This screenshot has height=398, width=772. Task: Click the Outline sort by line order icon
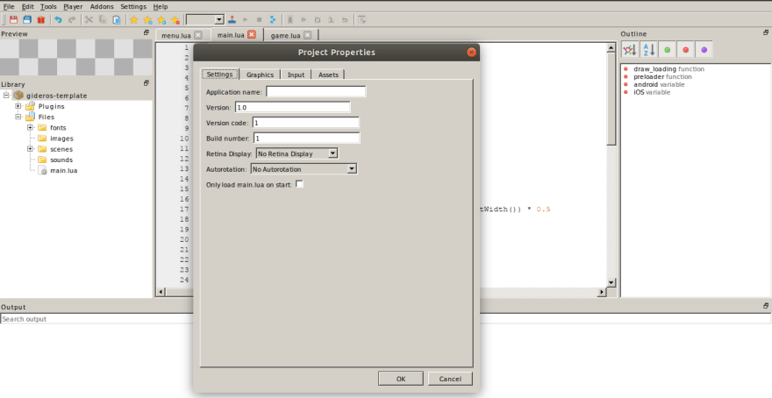click(x=630, y=50)
